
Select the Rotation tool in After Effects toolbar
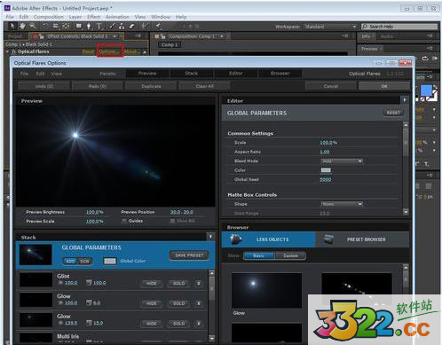tap(45, 27)
